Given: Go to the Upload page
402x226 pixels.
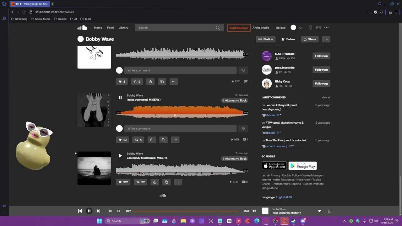Looking at the screenshot, I should (x=280, y=28).
